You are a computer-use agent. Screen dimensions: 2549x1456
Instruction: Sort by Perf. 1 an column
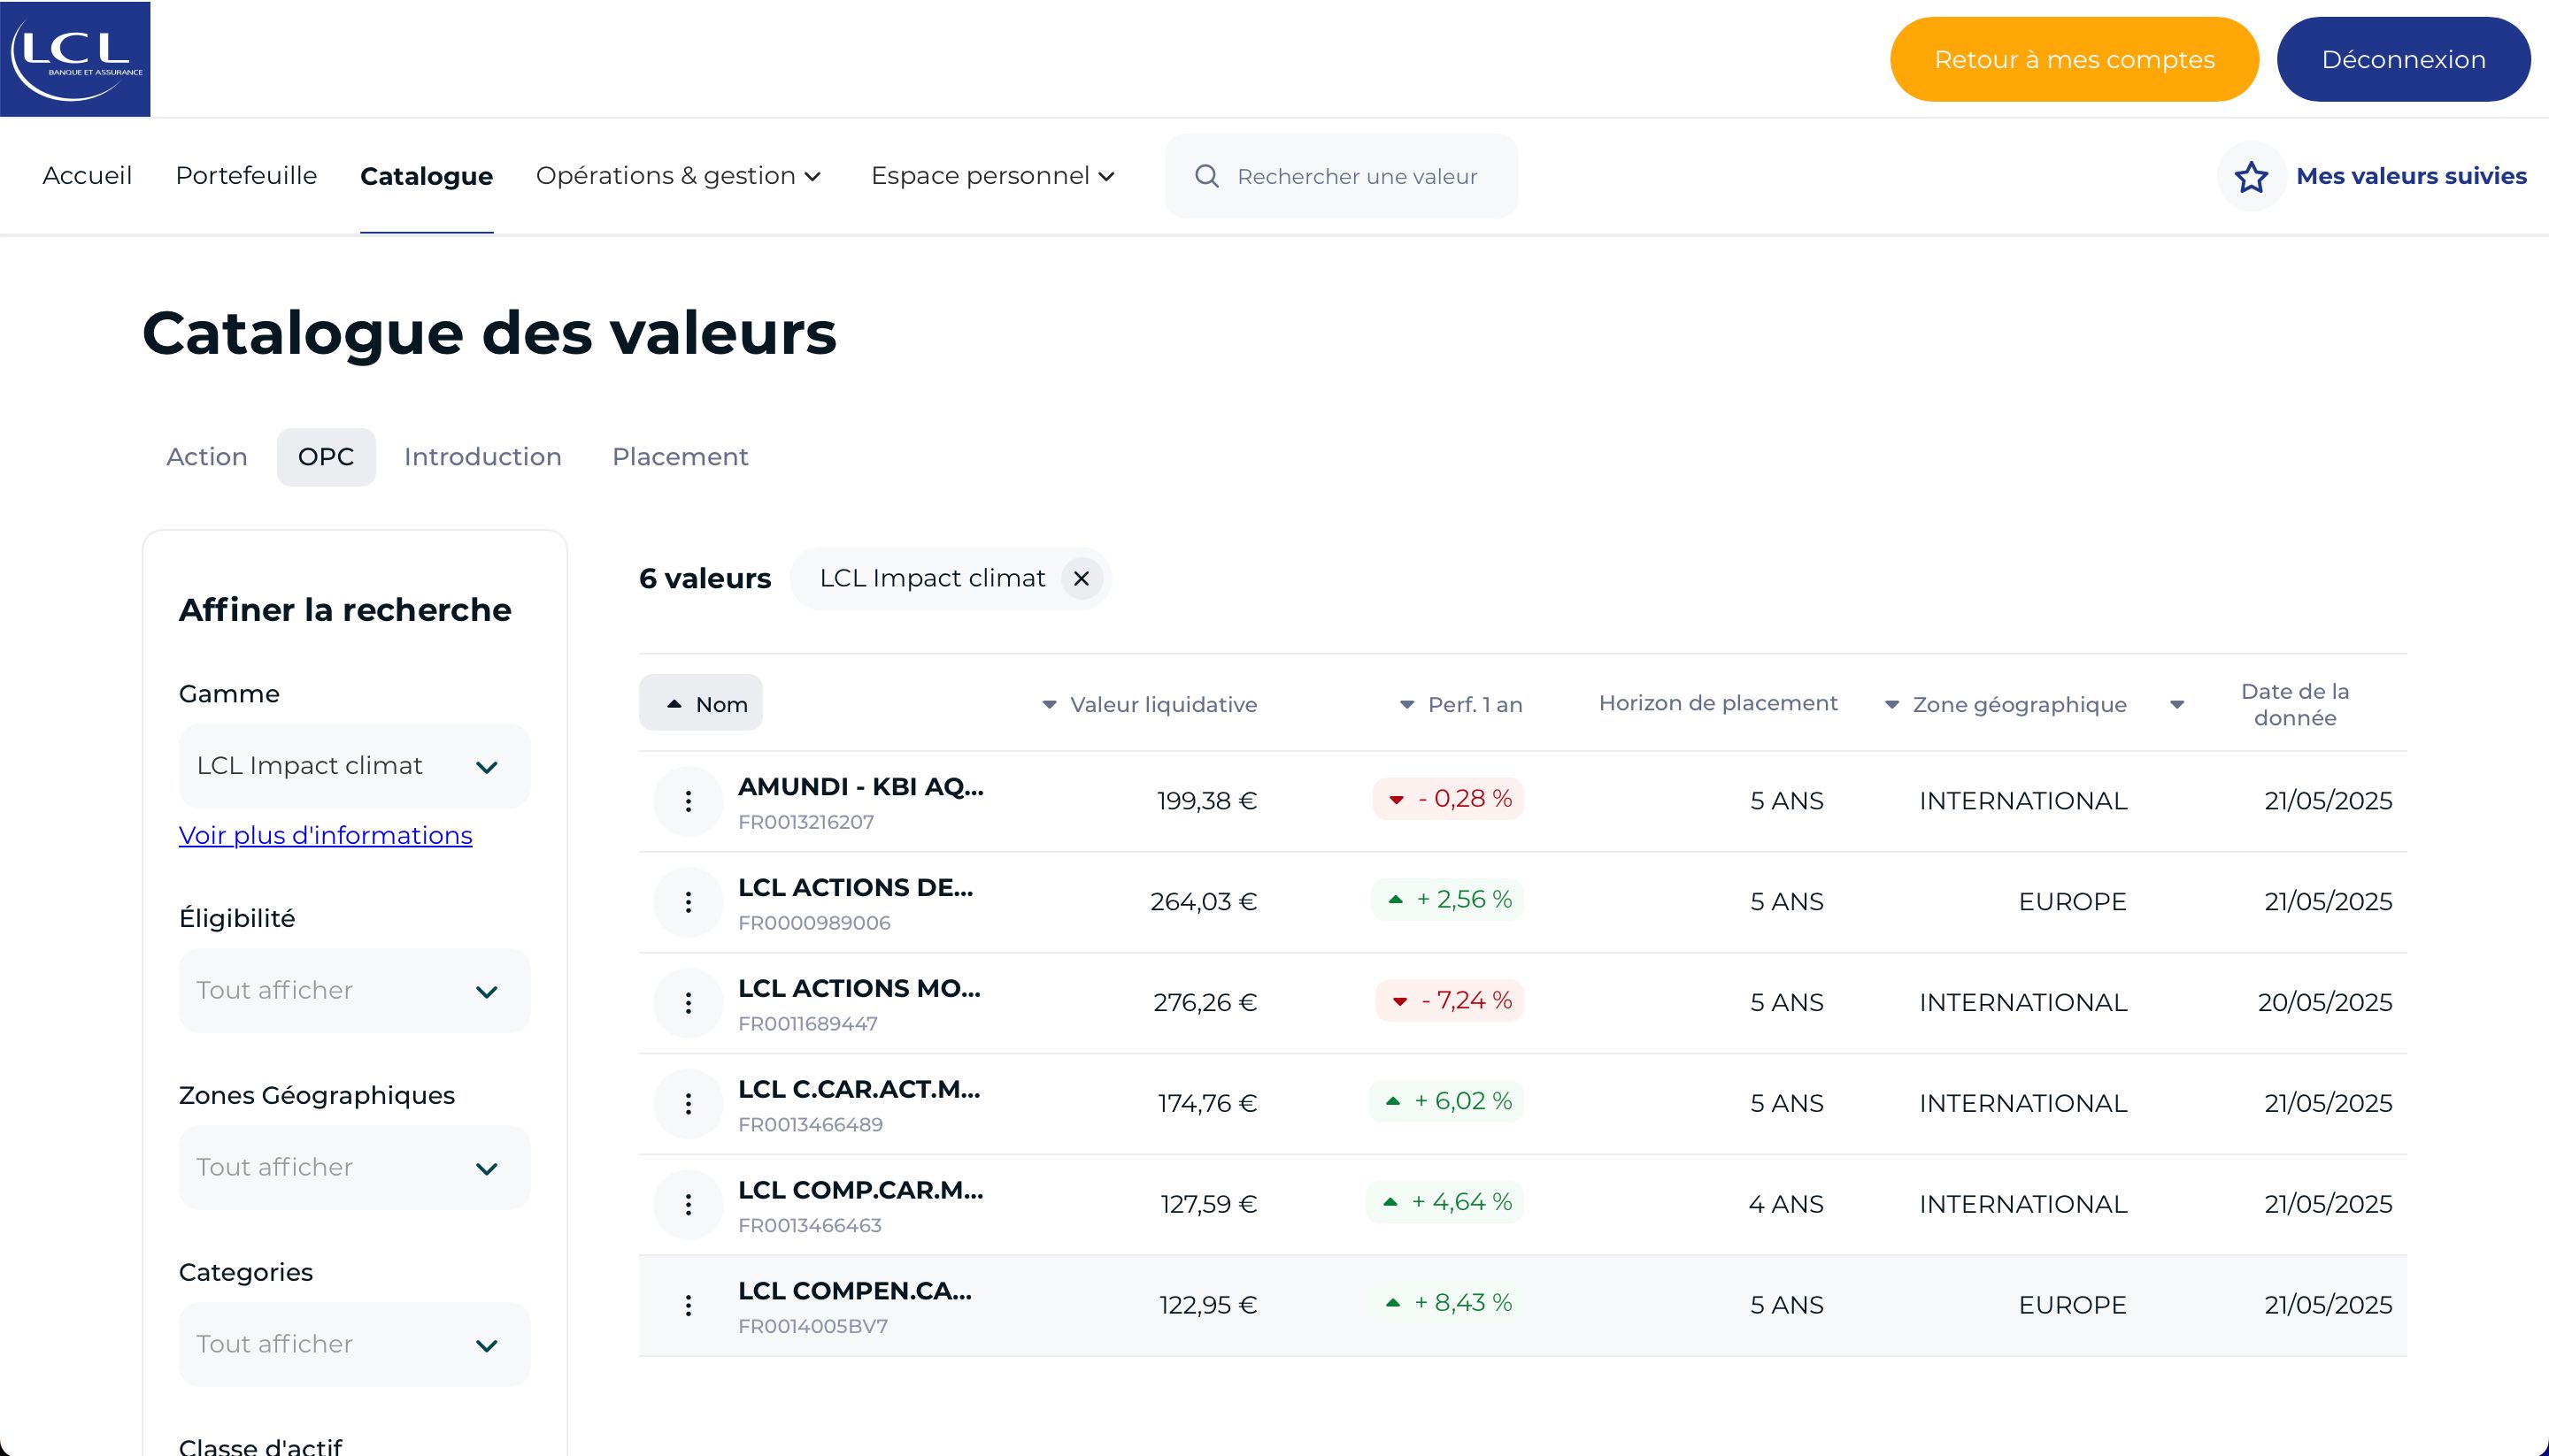[x=1460, y=704]
